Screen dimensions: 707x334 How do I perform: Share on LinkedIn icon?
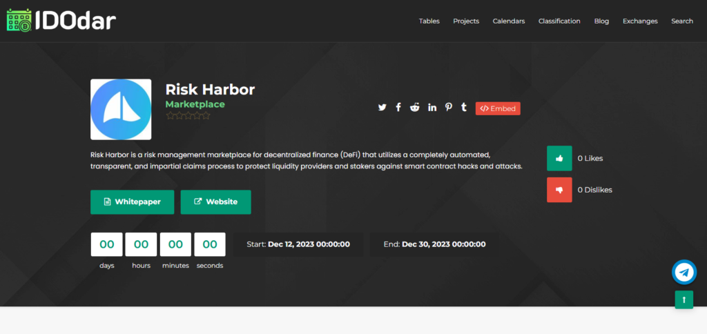[x=432, y=107]
